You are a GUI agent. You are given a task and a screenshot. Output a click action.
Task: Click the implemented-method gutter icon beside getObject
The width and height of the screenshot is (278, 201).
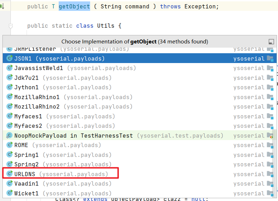coord(2,6)
